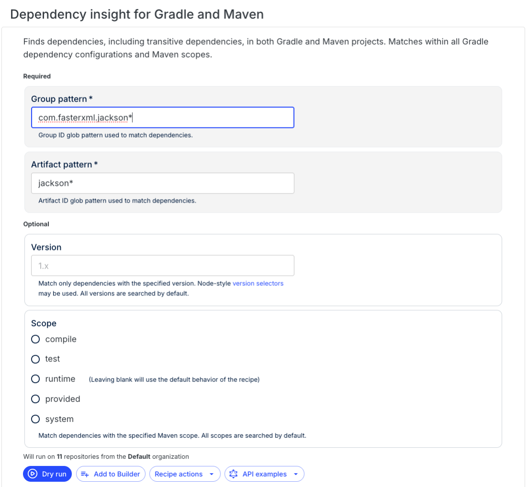Expand the Recipe actions dropdown

tap(184, 474)
